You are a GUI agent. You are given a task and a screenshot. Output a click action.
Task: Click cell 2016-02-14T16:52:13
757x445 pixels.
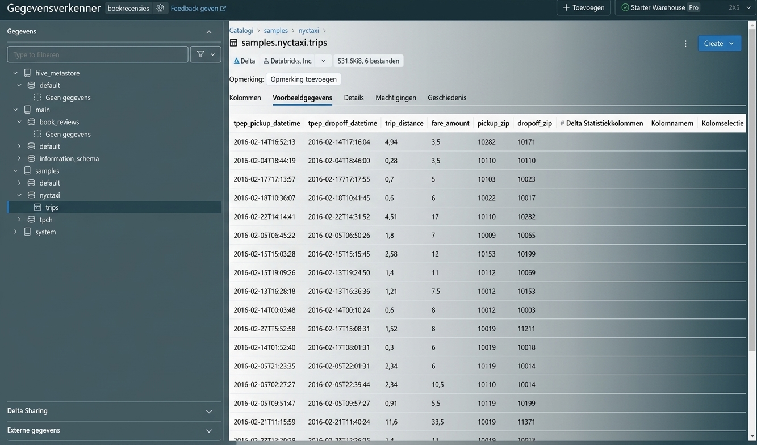point(265,142)
